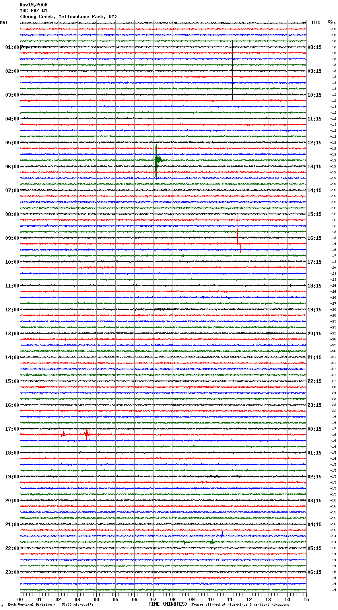The height and width of the screenshot is (610, 338).
Task: Click the 06:15 UTC row label
Action: [x=315, y=572]
